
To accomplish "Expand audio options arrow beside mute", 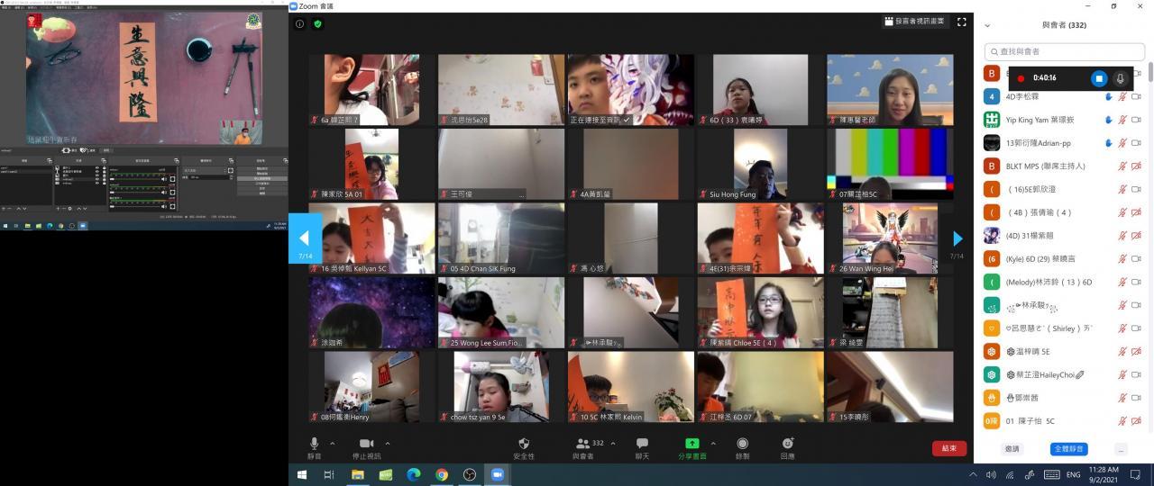I will coord(333,443).
